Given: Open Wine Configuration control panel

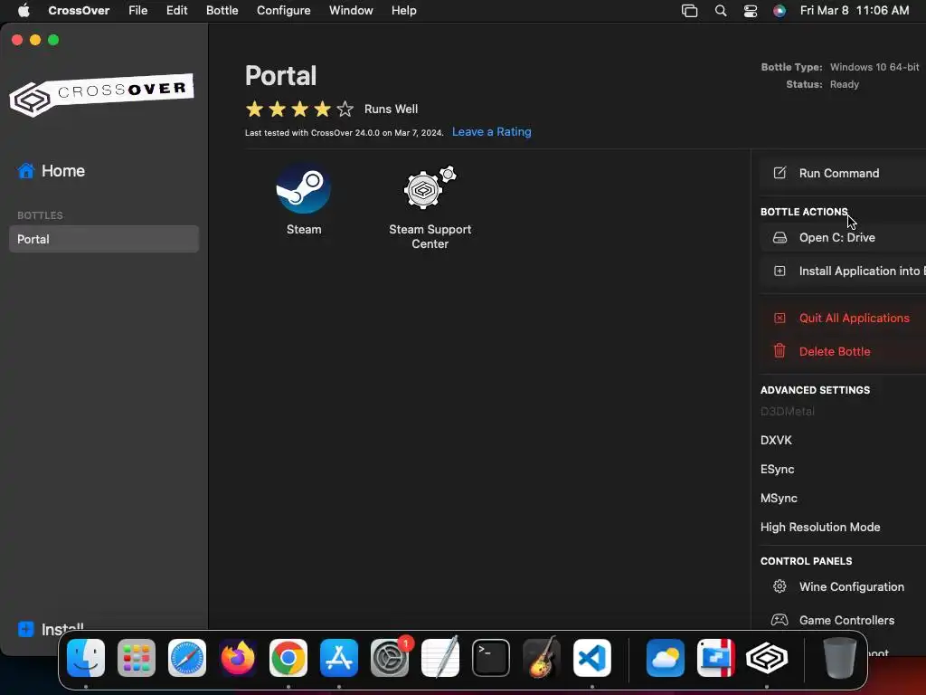Looking at the screenshot, I should [x=843, y=586].
